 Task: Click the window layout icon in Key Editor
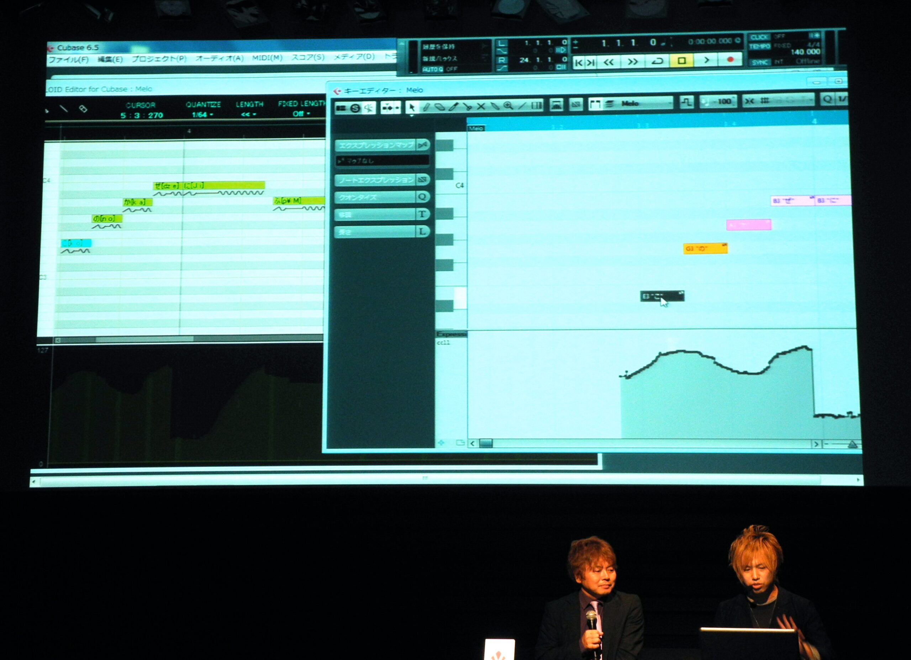[341, 108]
